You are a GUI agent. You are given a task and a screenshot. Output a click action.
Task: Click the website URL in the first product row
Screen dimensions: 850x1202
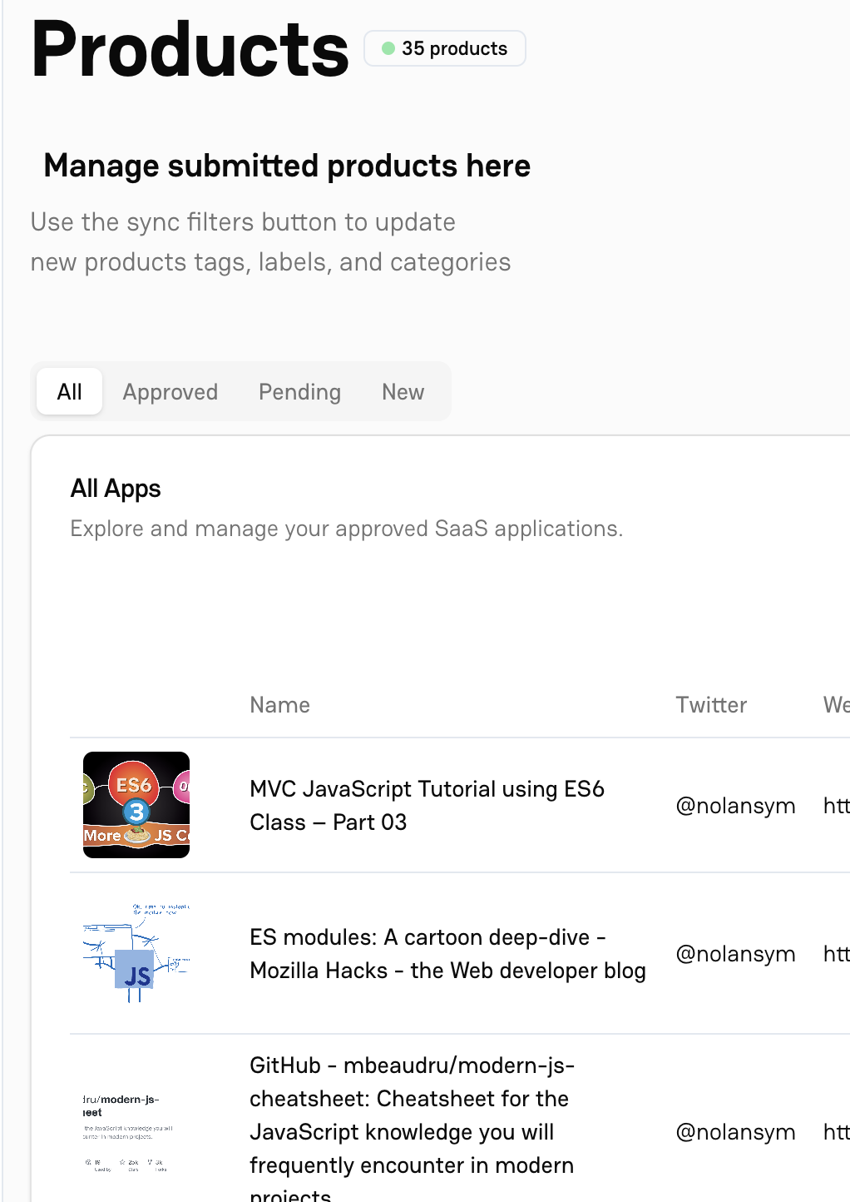[x=837, y=805]
